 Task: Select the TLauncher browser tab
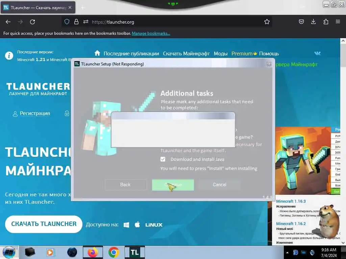38,7
